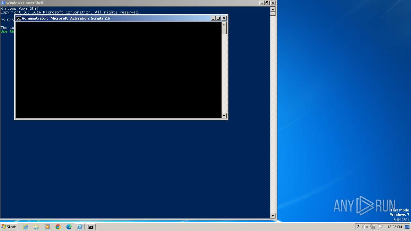The image size is (411, 231).
Task: Open the clock showing 12:28 PM
Action: point(395,227)
